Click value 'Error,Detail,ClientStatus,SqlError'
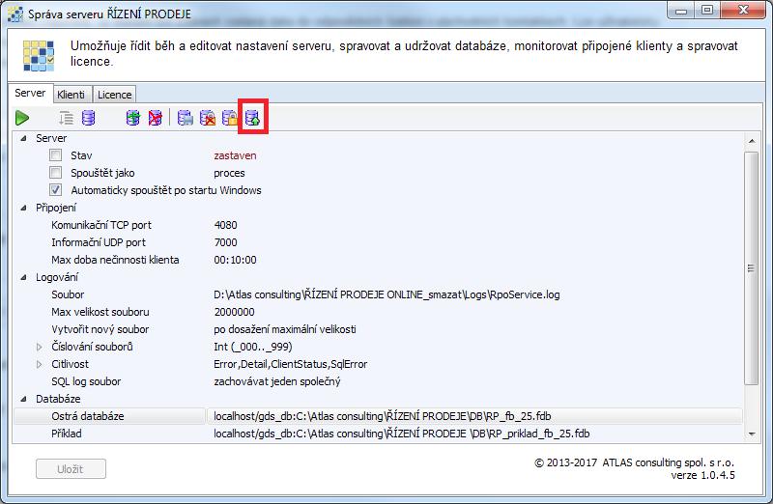 point(291,364)
